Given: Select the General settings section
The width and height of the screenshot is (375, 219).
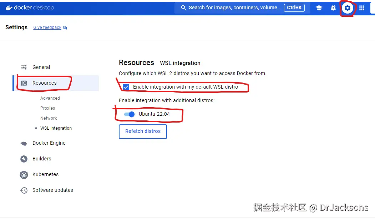Looking at the screenshot, I should (56, 67).
